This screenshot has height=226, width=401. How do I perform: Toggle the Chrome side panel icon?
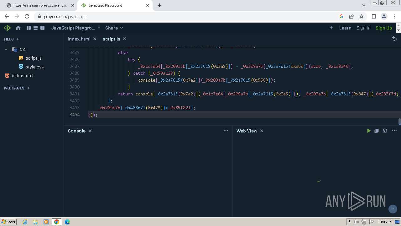pos(374,16)
